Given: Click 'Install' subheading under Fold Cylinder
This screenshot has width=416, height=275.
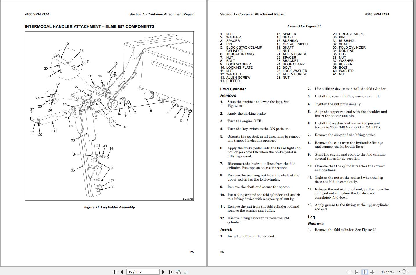Looking at the screenshot, I should coord(226,230).
